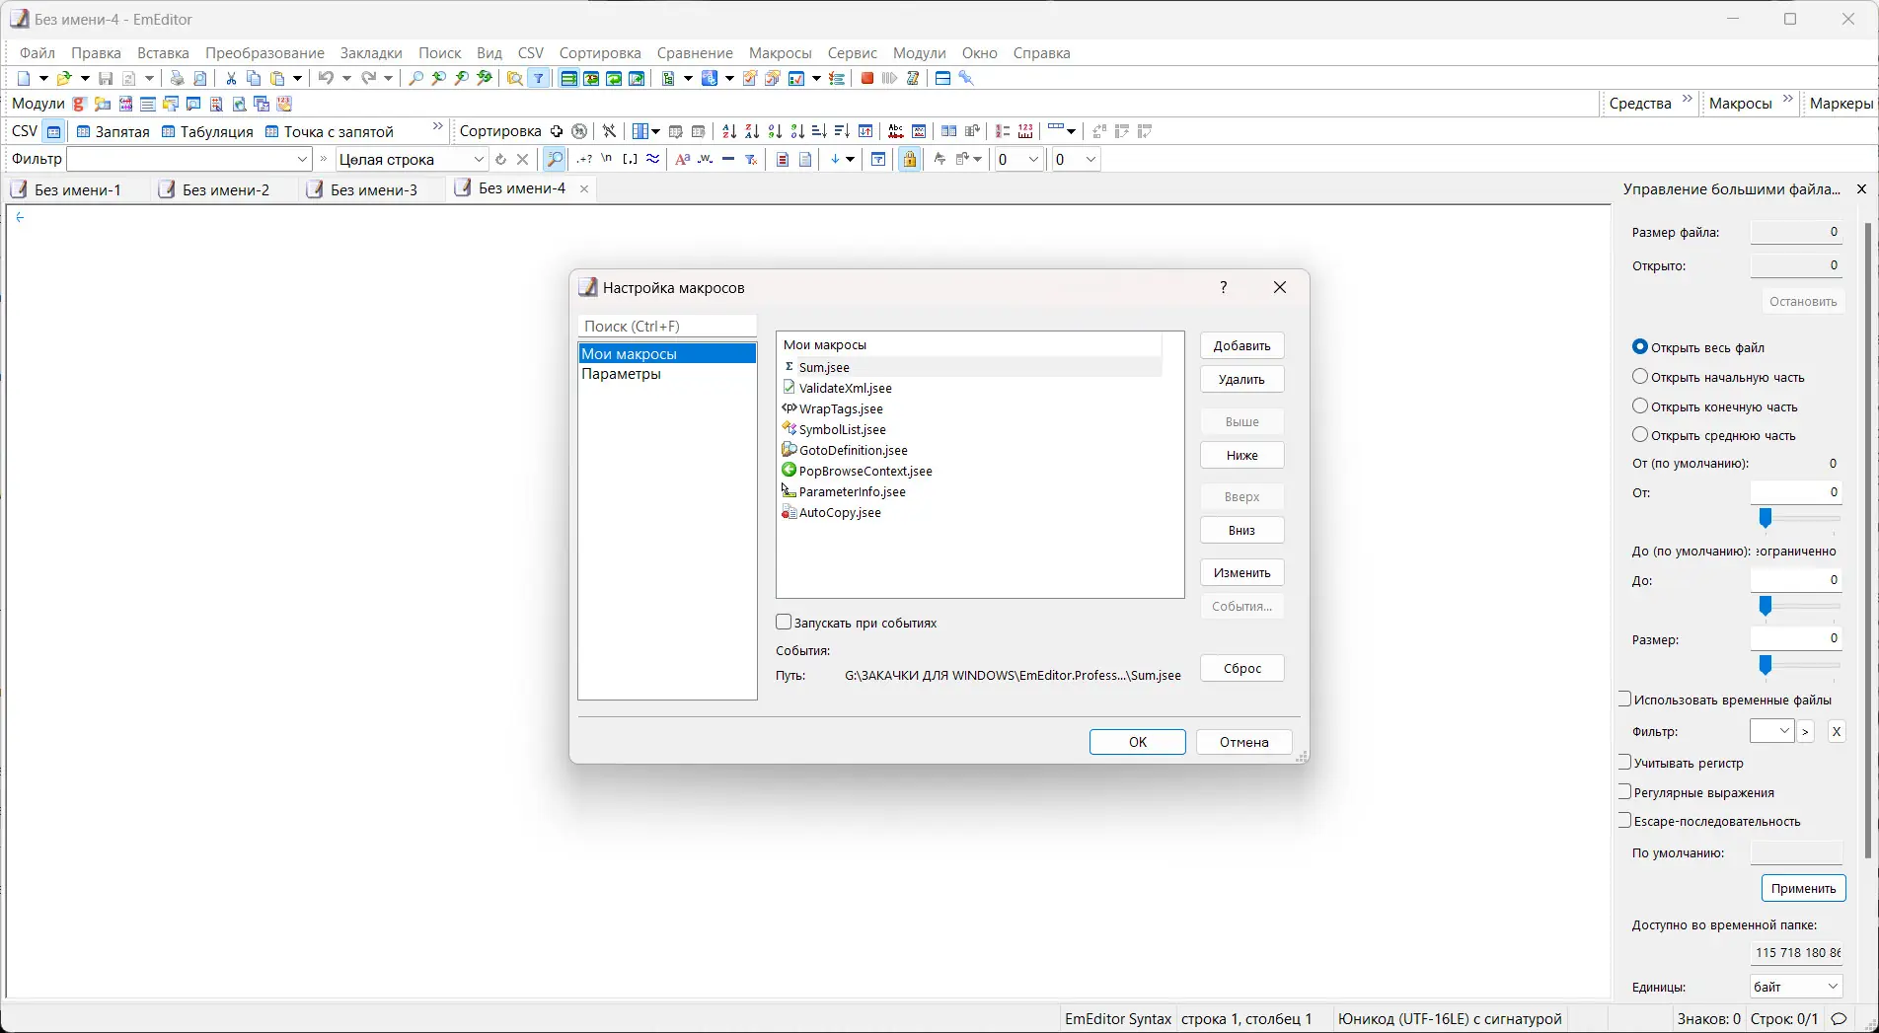Viewport: 1879px width, 1033px height.
Task: Toggle the yellow lock icon in filter bar
Action: click(x=910, y=159)
